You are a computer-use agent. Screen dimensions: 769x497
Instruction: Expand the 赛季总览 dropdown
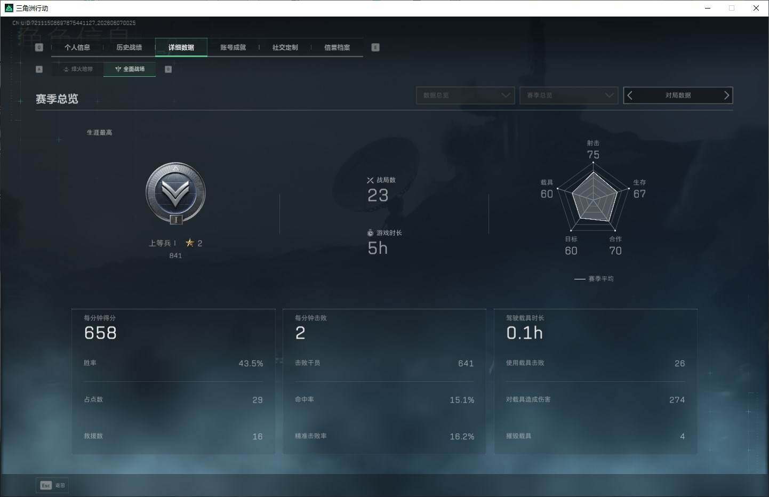tap(569, 95)
